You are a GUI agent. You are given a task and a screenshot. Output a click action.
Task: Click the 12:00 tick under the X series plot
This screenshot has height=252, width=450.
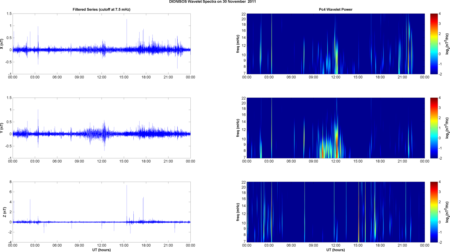102,77
